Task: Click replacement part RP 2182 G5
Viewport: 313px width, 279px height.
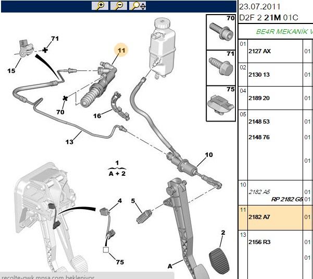Action: tap(287, 199)
